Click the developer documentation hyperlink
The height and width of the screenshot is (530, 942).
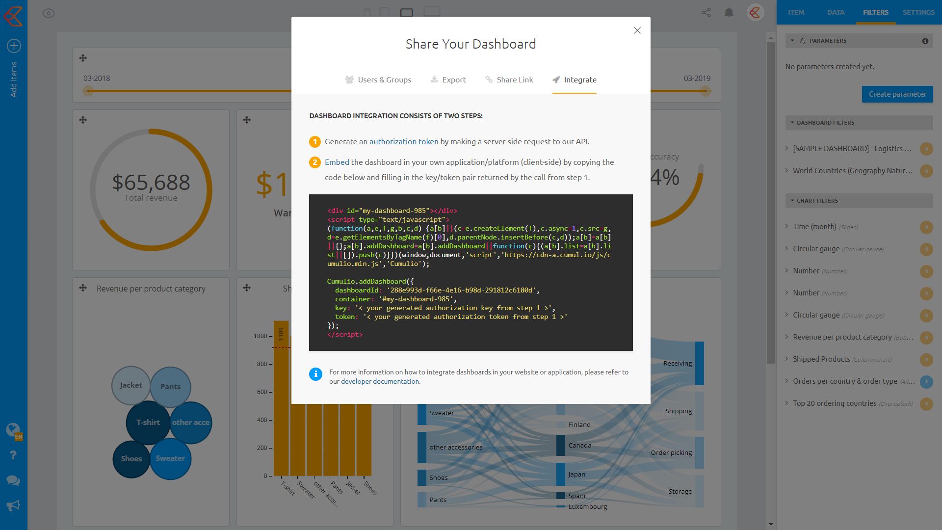pyautogui.click(x=380, y=381)
